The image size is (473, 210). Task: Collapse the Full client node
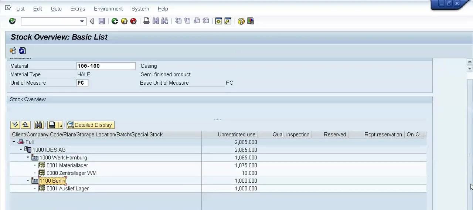tap(14, 142)
